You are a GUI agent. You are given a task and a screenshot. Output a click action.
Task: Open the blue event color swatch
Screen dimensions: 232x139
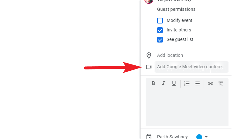(x=199, y=137)
